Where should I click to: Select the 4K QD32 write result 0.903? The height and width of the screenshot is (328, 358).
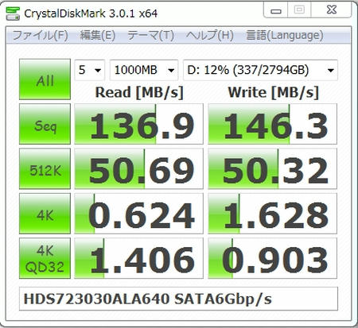point(273,258)
